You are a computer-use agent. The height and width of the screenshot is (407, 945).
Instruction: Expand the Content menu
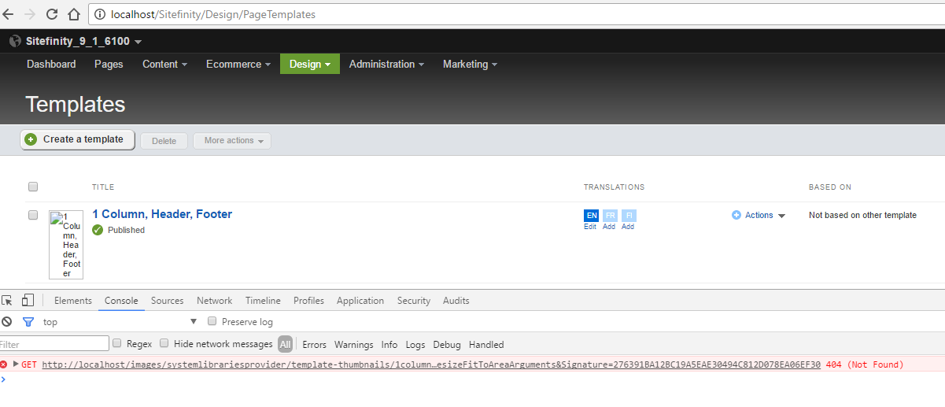tap(164, 64)
